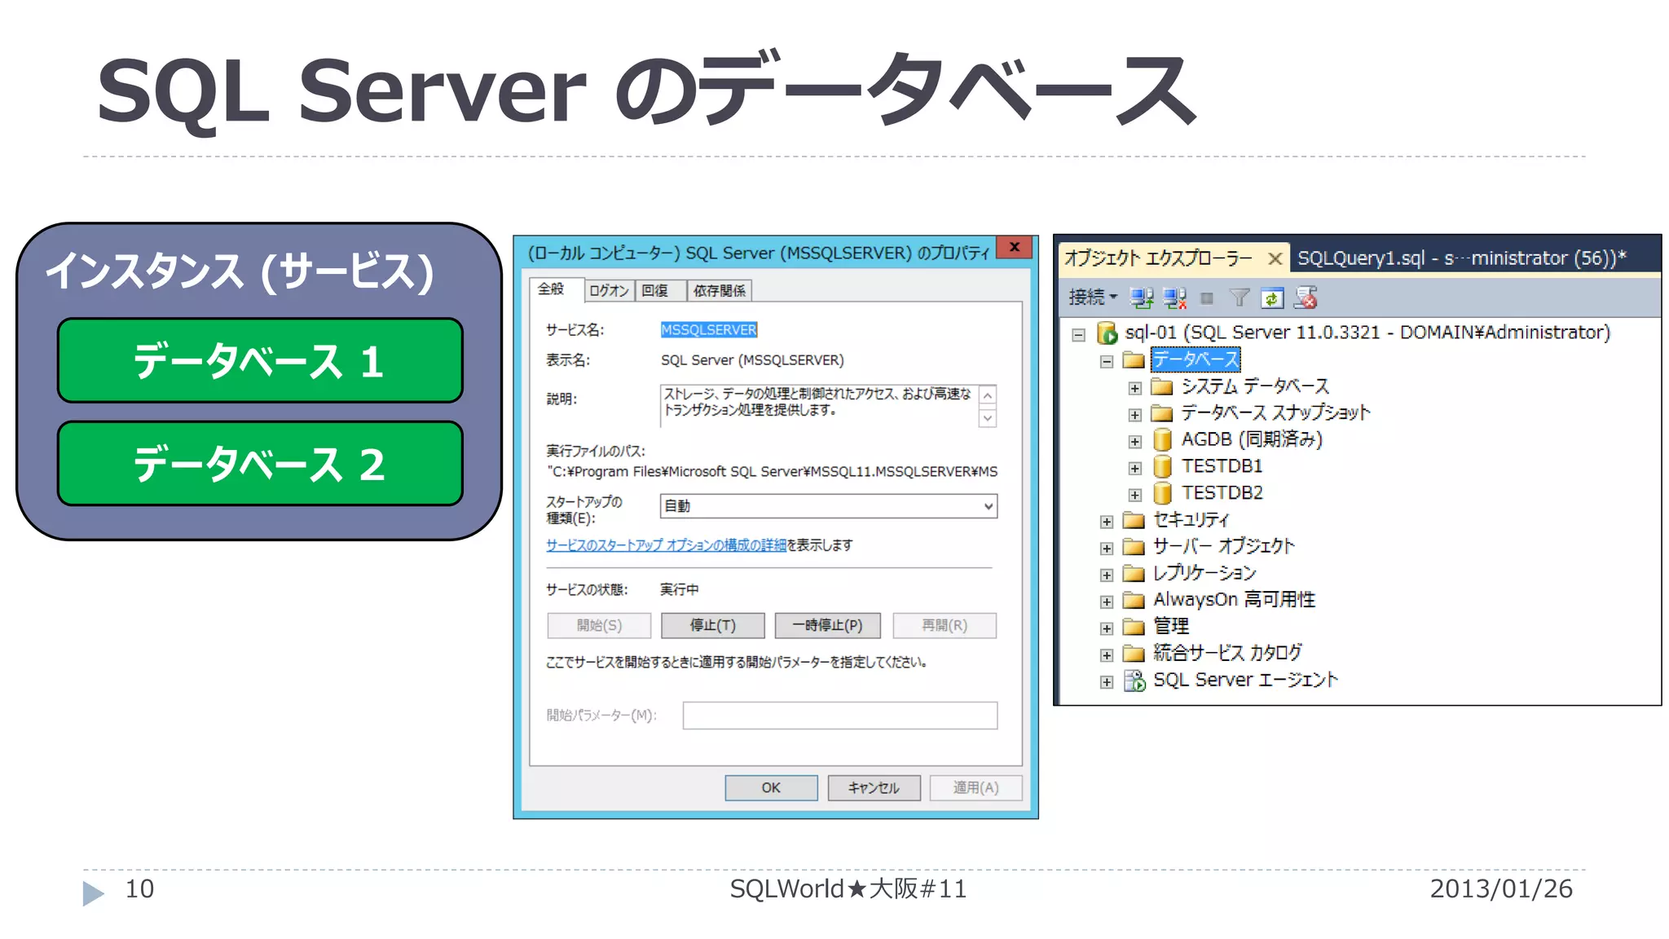1669x939 pixels.
Task: Open the 接続 dropdown menu
Action: pos(1092,298)
